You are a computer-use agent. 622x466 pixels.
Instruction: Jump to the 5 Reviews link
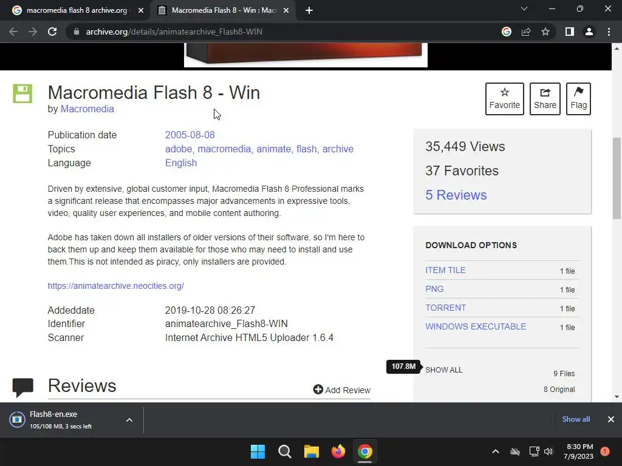[x=456, y=195]
